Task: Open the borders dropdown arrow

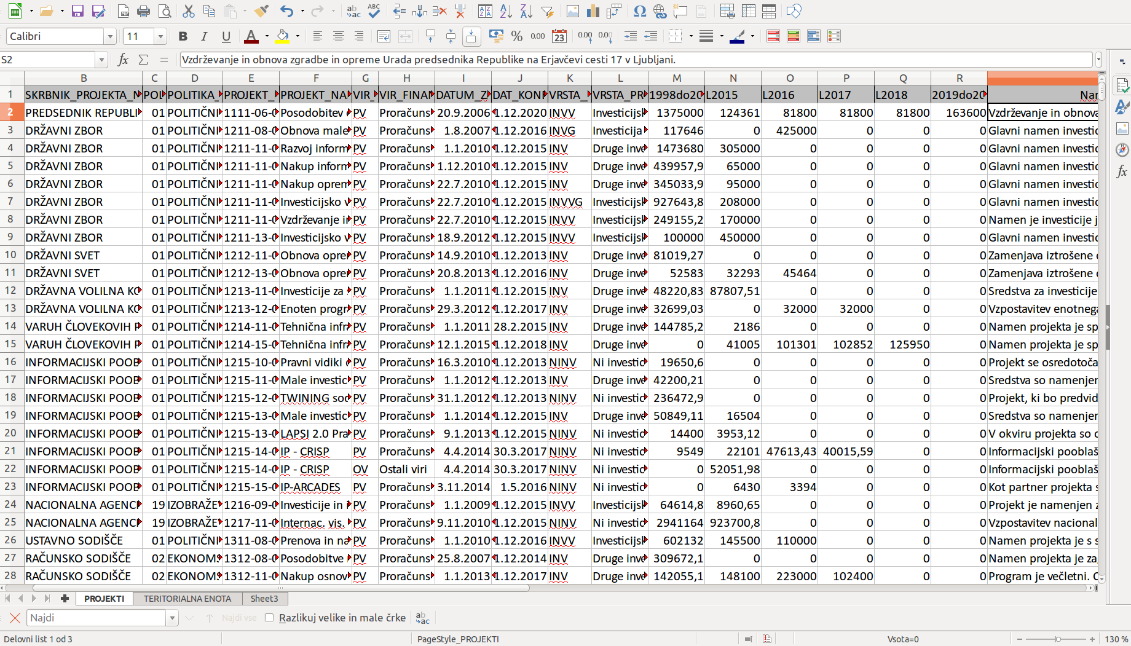Action: (691, 36)
